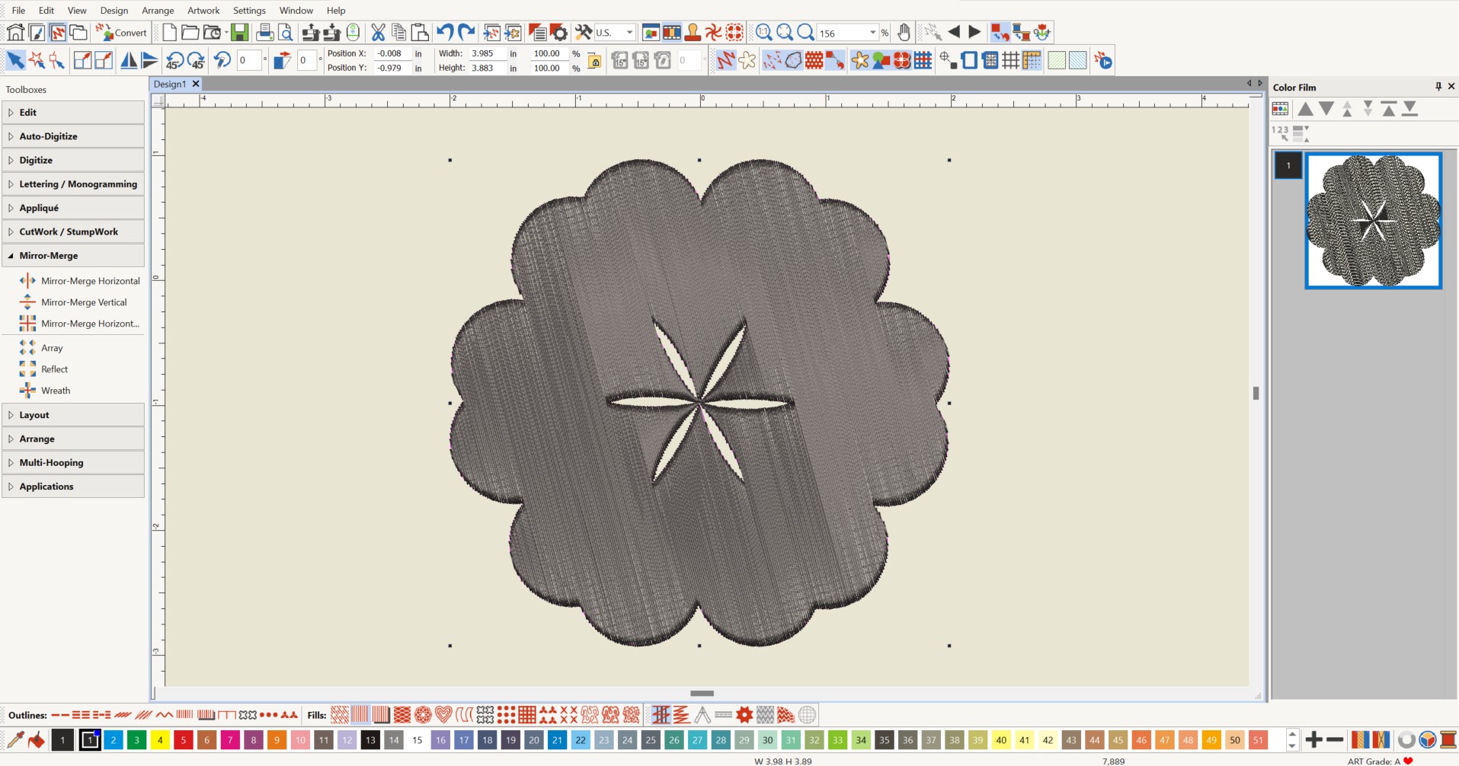The image size is (1459, 766).
Task: Click the Color Film move up triangle
Action: pos(1305,110)
